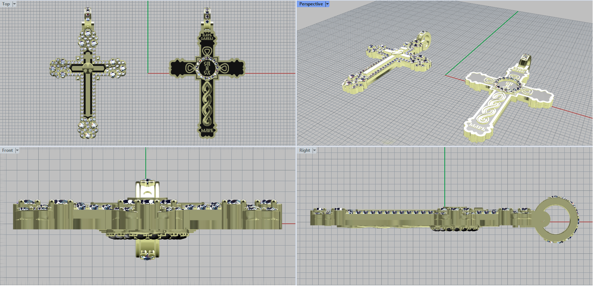
Task: Select the МАРЬ inscription at cross bottom
Action: [207, 131]
